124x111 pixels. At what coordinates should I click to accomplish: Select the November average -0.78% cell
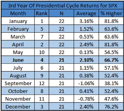coord(86,99)
